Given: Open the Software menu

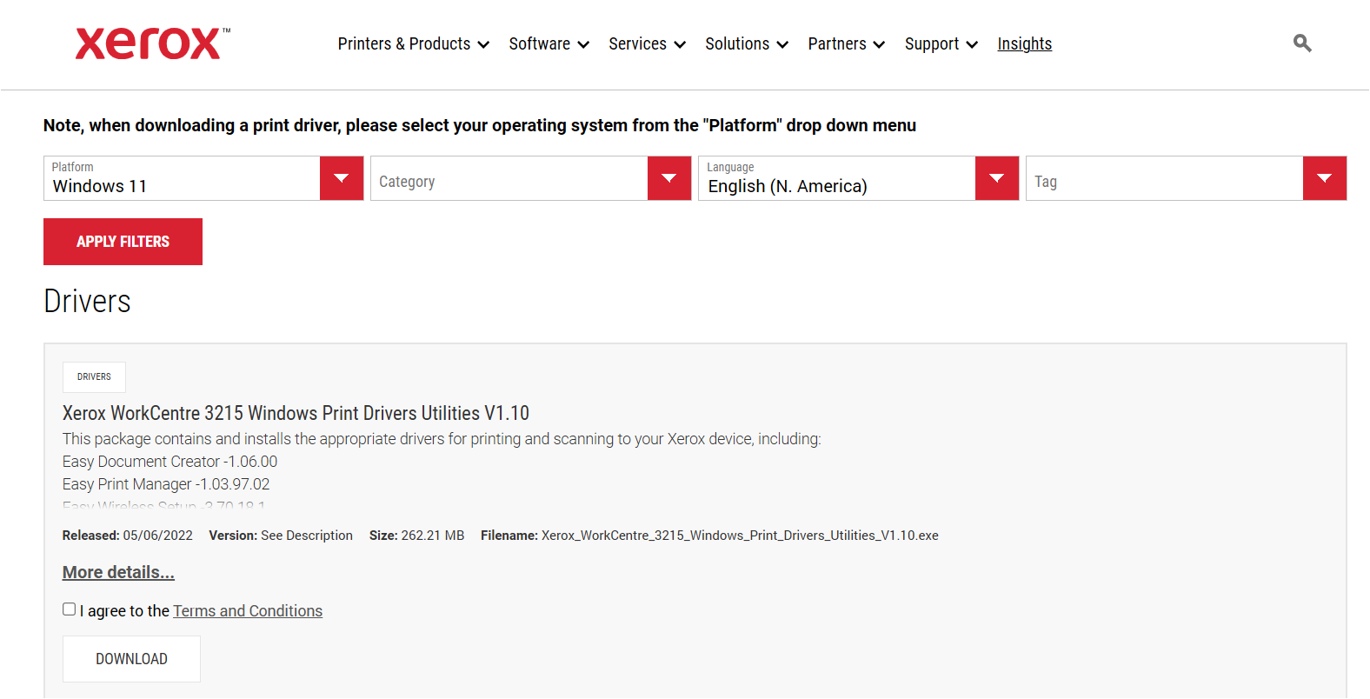Looking at the screenshot, I should (x=549, y=44).
